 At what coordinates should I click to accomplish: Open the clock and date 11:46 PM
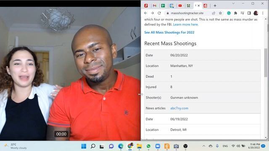tap(254, 146)
